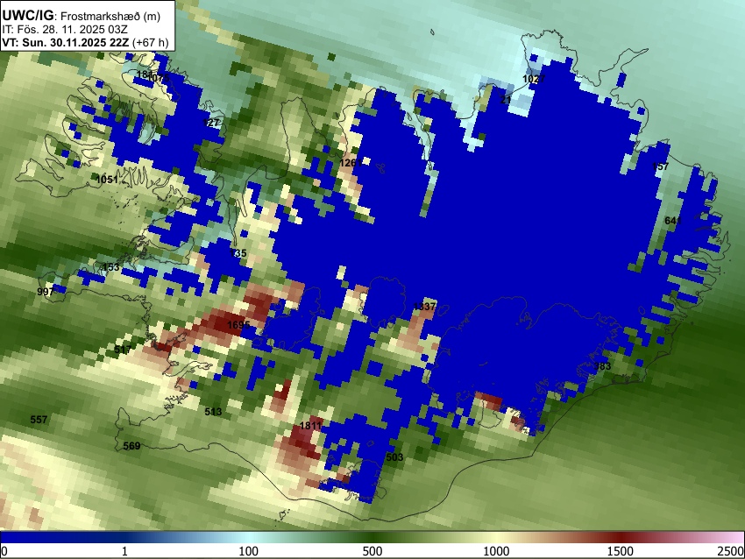Click the colorbar label '500'

tap(372, 551)
